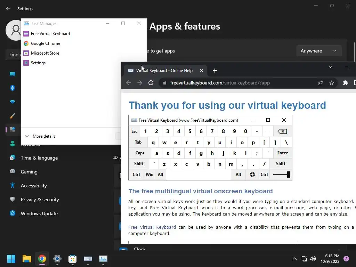Image resolution: width=356 pixels, height=267 pixels.
Task: Click Settings gear taskbar icon
Action: (x=57, y=259)
